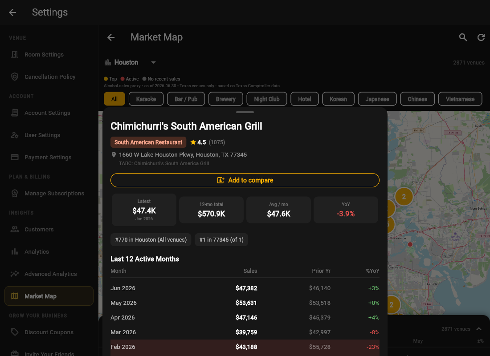Click the Apr 2026 sales row
Viewport: 490px width, 356px height.
[245, 317]
